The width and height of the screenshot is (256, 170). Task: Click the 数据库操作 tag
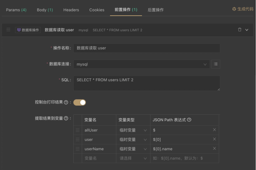point(28,30)
